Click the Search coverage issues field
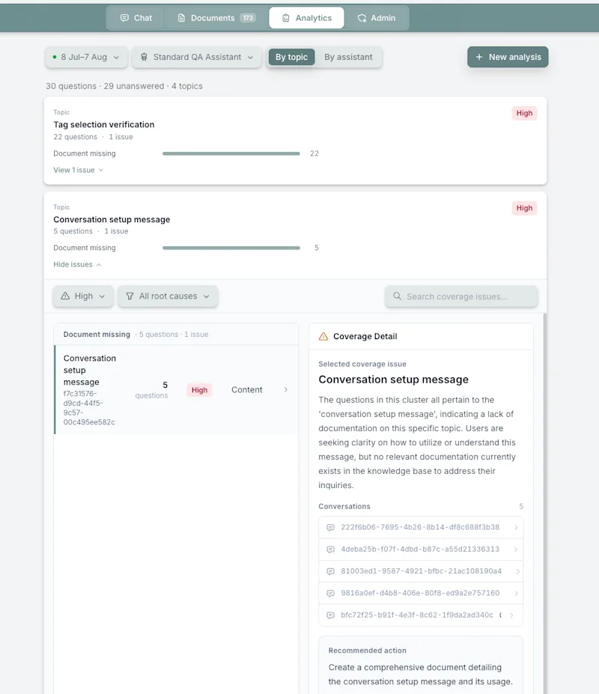Image resolution: width=599 pixels, height=694 pixels. coord(461,296)
